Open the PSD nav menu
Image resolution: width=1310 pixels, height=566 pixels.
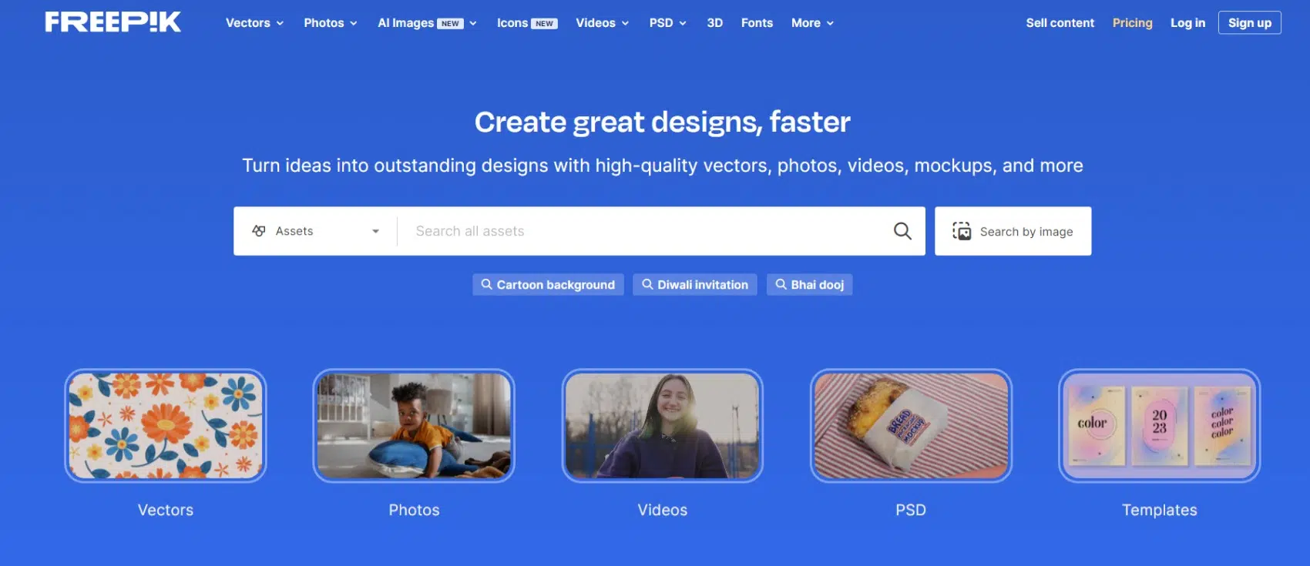(x=668, y=23)
